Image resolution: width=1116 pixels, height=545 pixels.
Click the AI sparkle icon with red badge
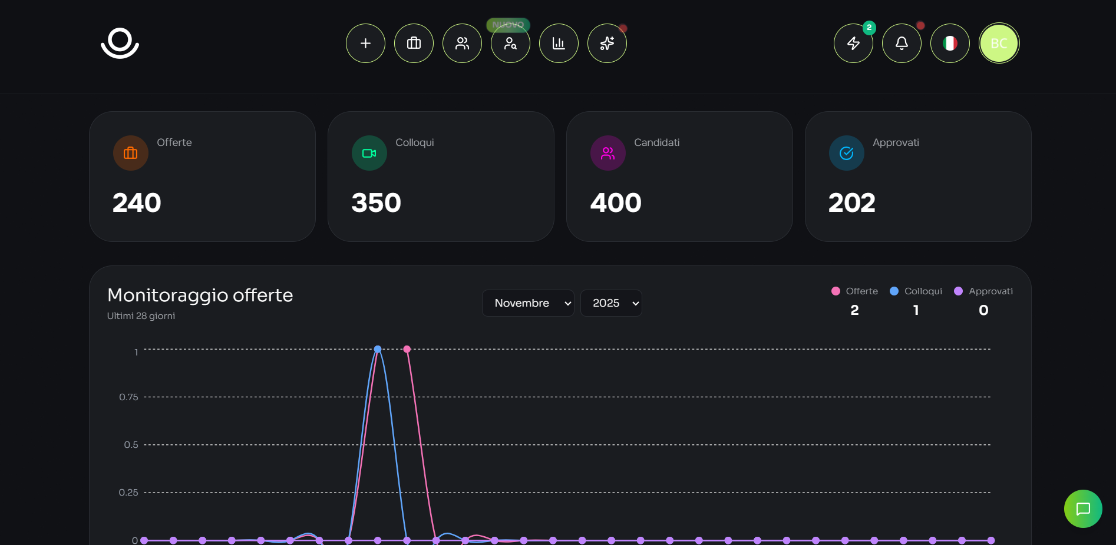[x=606, y=43]
